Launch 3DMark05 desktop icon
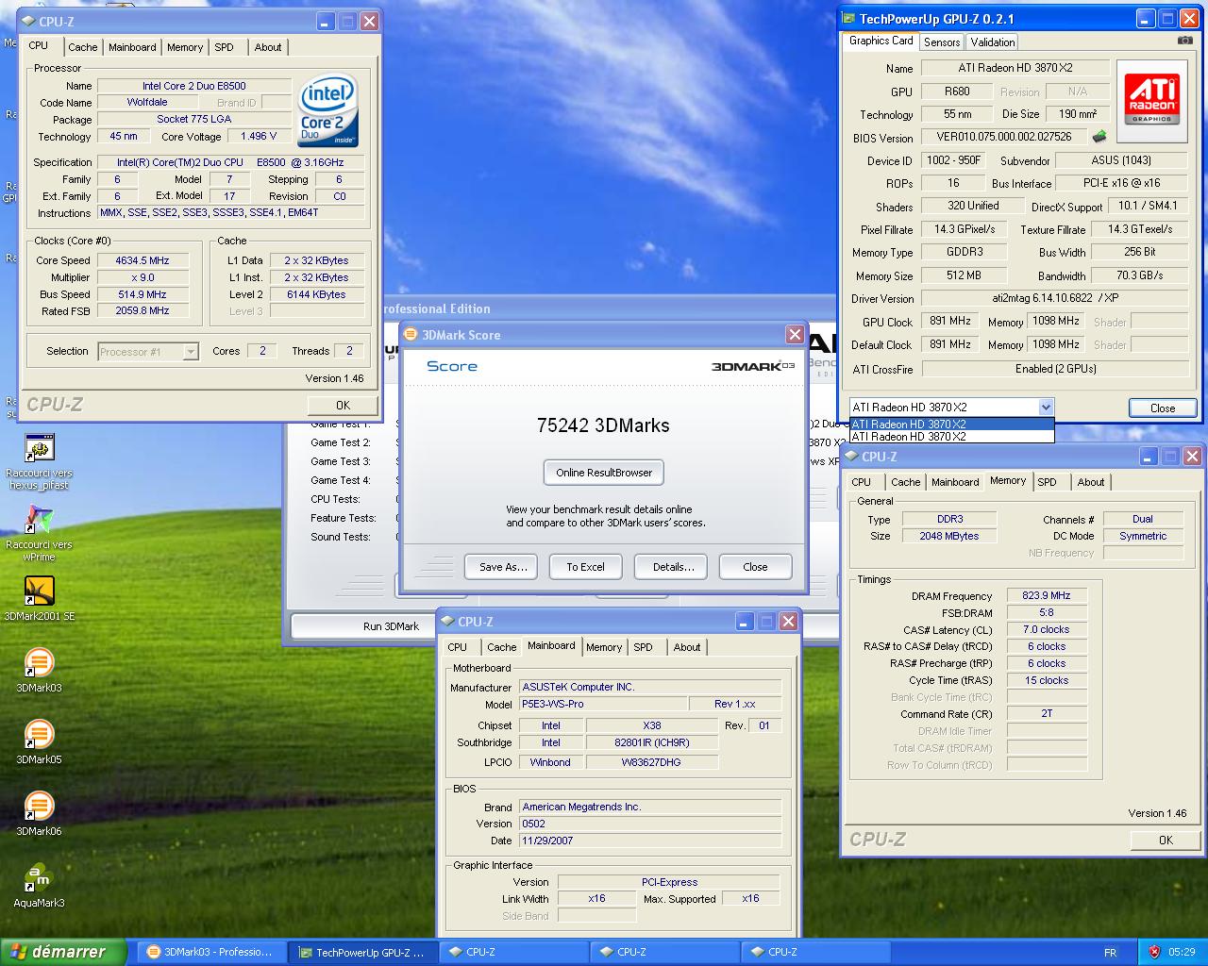Screen dimensions: 1208x966 (39, 742)
